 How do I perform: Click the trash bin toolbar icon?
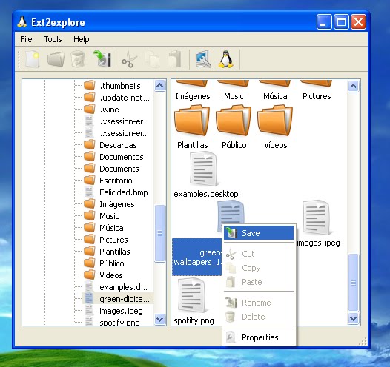(78, 59)
